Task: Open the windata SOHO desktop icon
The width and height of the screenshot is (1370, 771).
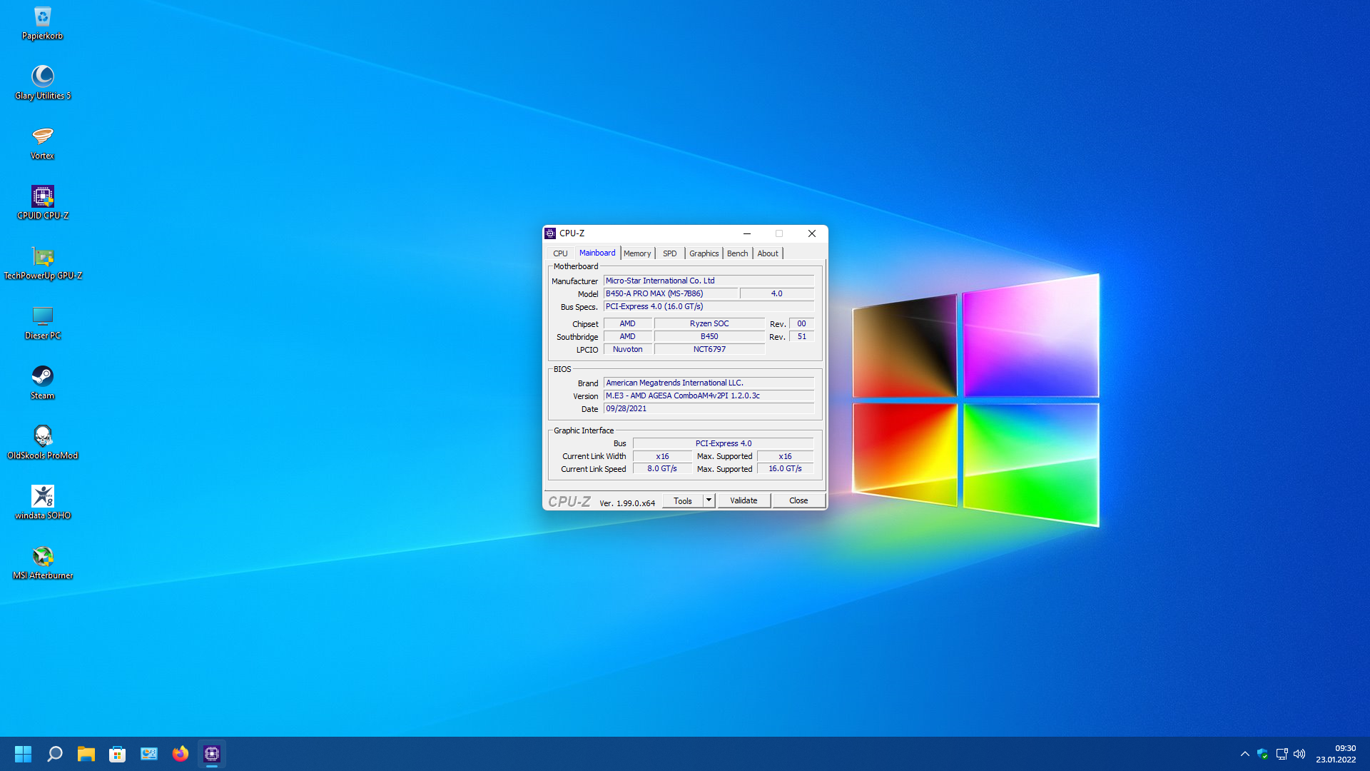Action: pyautogui.click(x=43, y=497)
